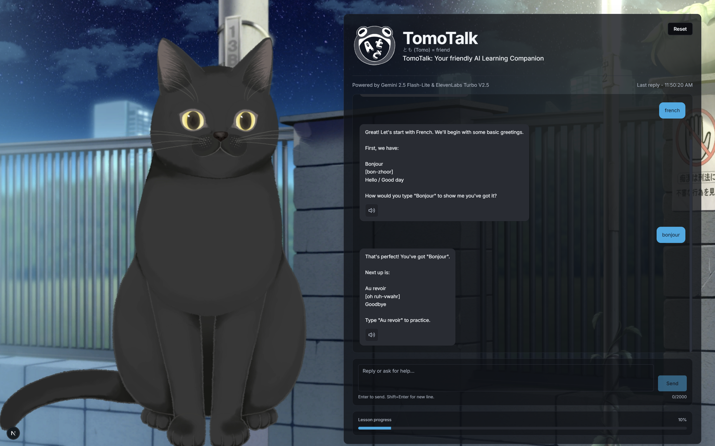
Task: Click the Send button
Action: [x=672, y=384]
